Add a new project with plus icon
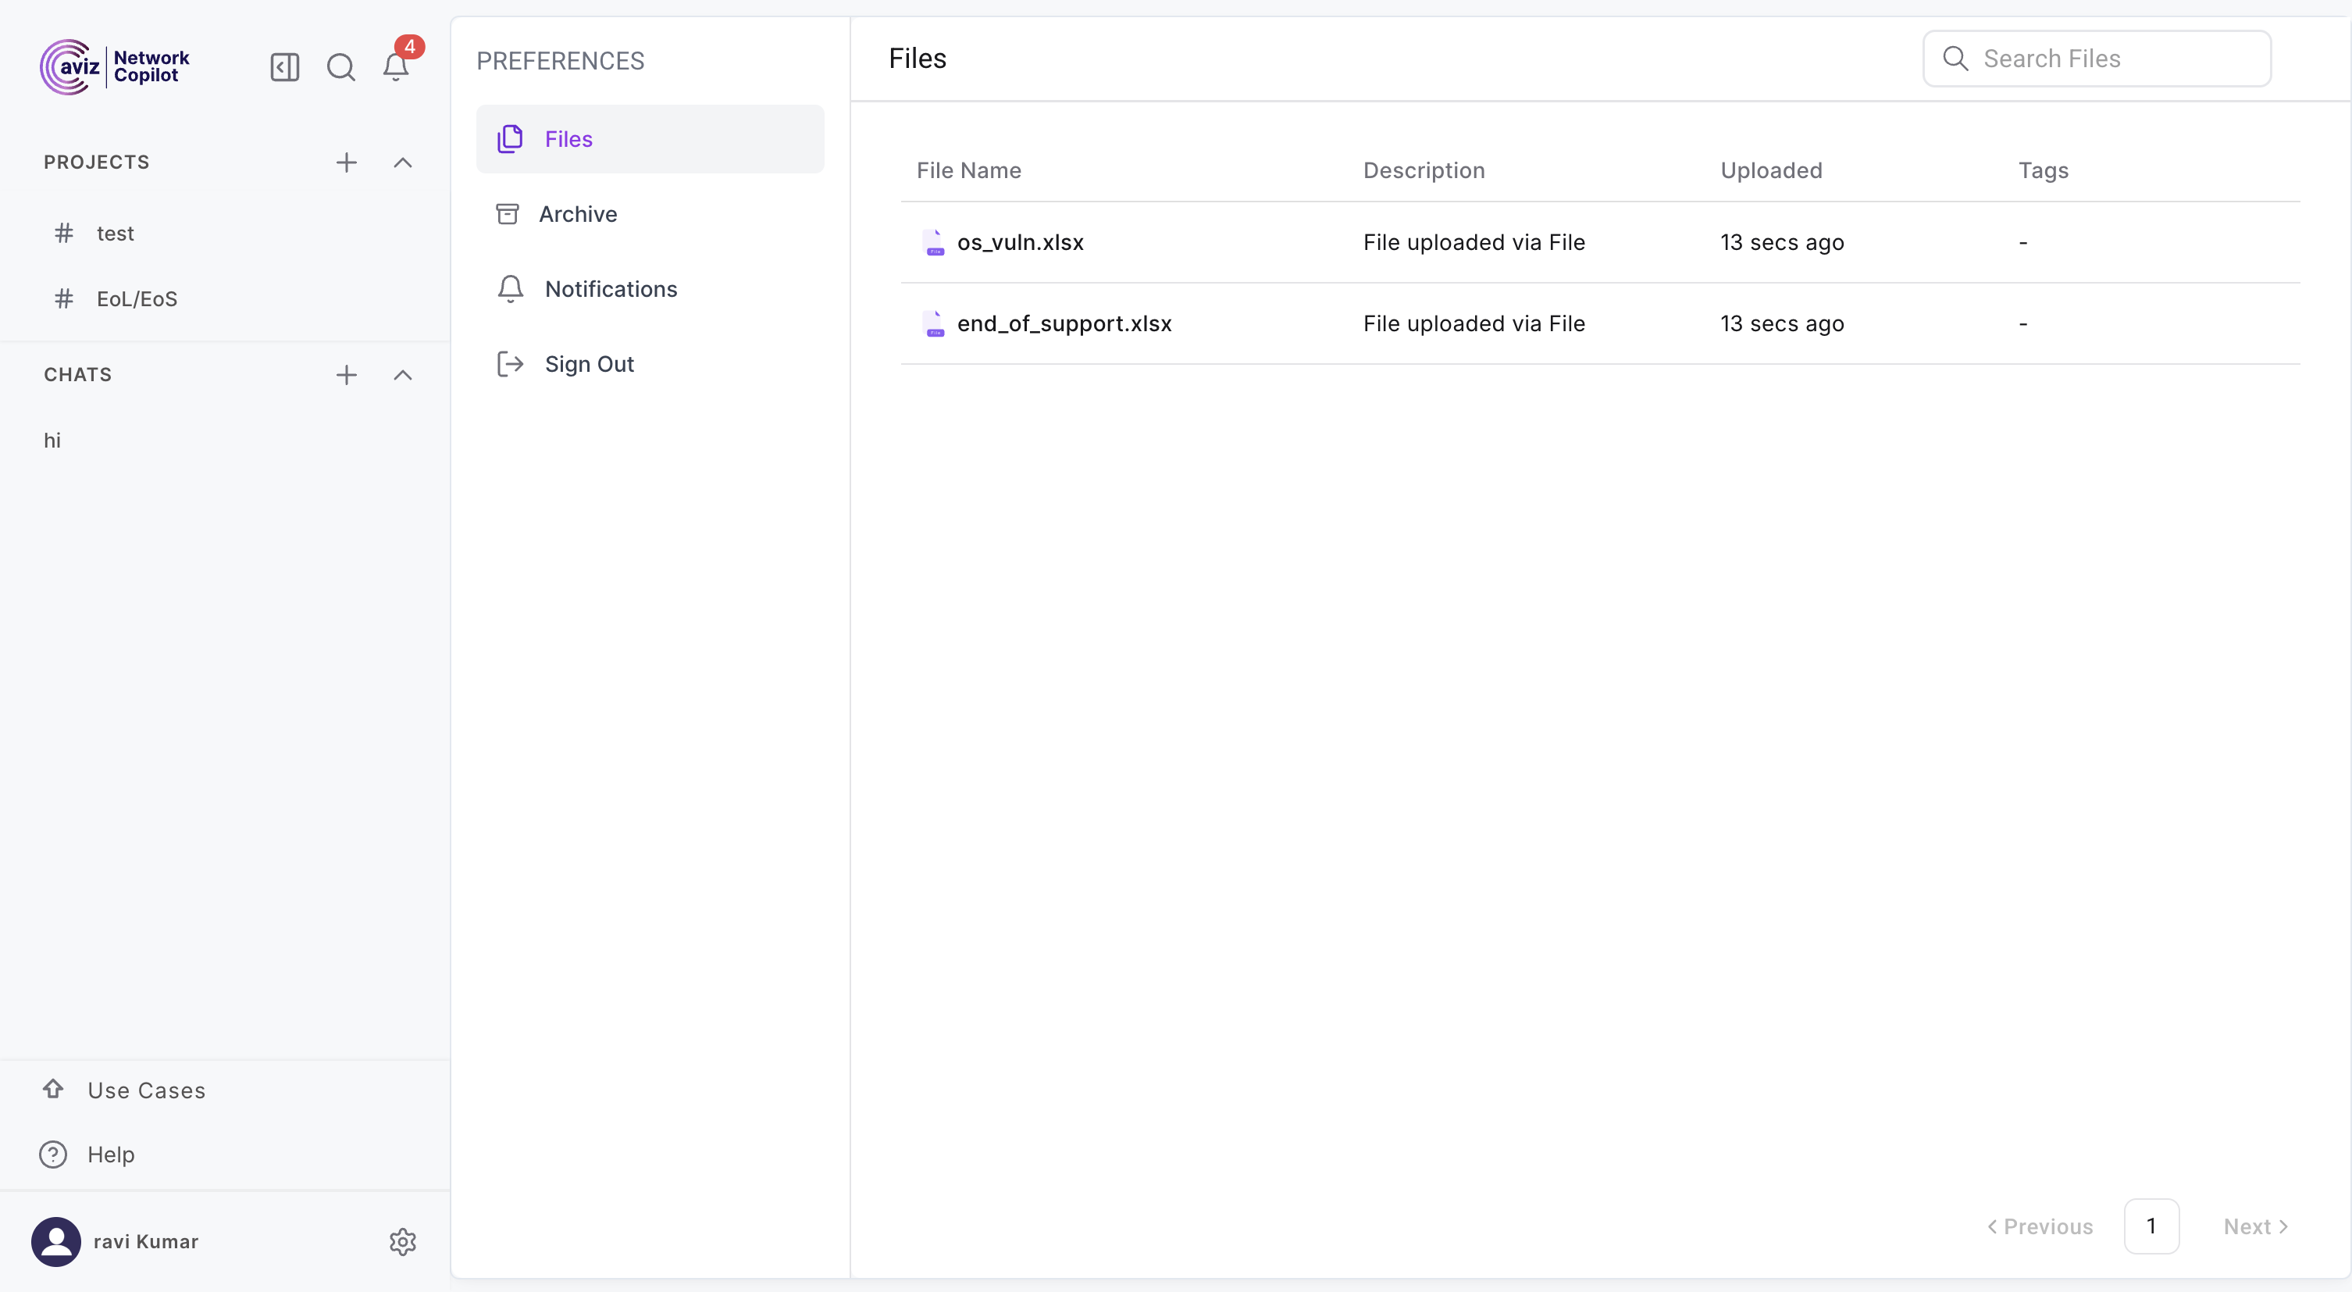This screenshot has width=2352, height=1292. tap(346, 162)
